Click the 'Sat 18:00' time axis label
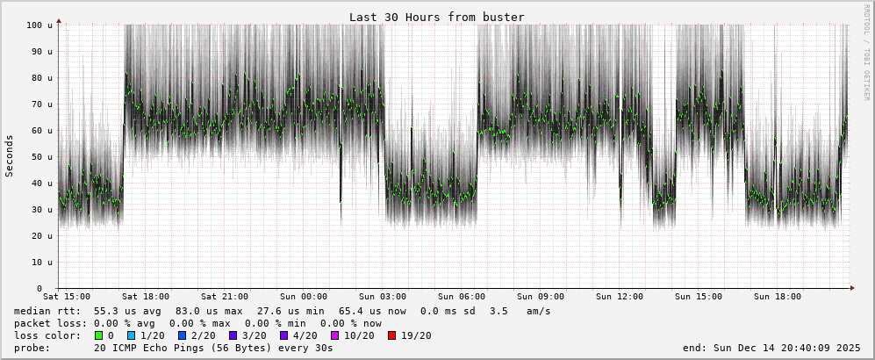Image resolution: width=875 pixels, height=360 pixels. point(146,297)
